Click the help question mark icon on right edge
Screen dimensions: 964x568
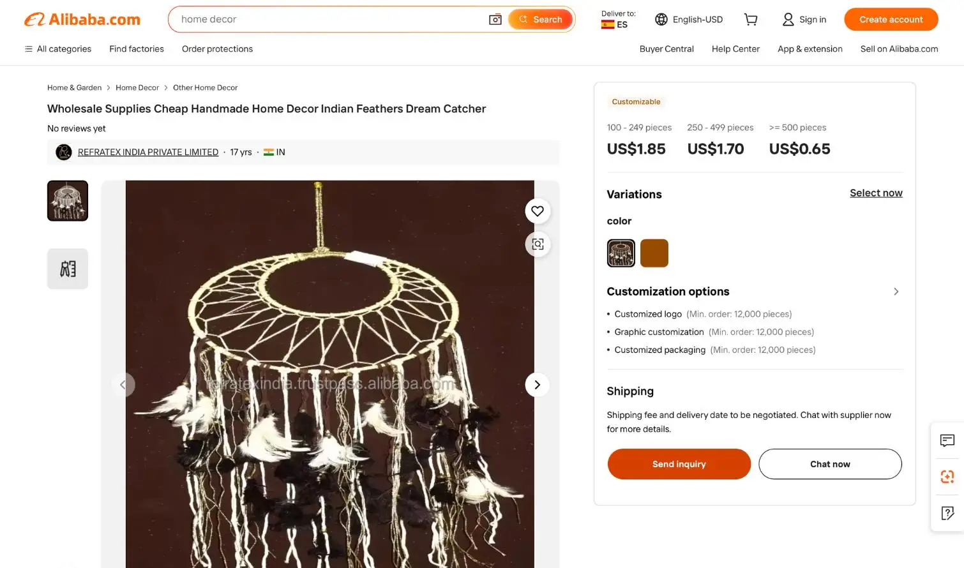[x=947, y=512]
